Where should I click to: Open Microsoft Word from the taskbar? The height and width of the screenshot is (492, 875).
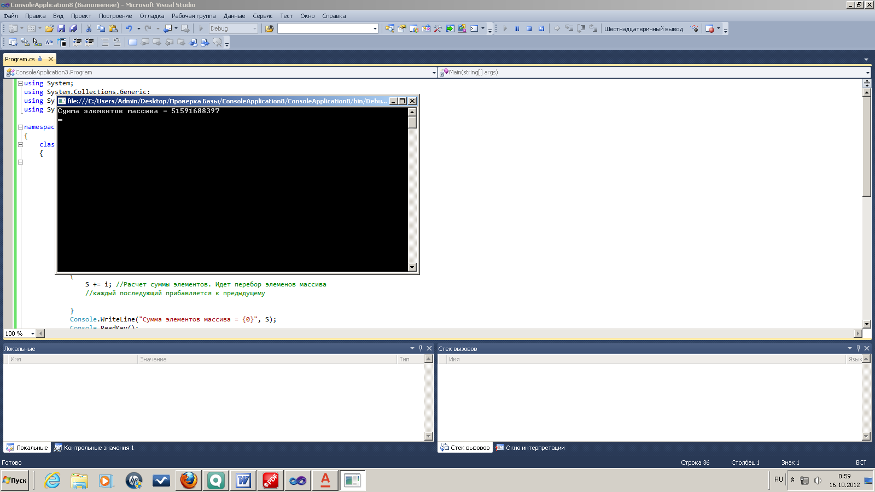243,481
